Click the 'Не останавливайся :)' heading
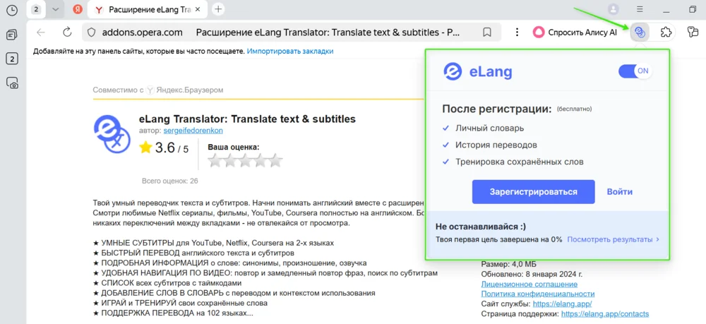Image resolution: width=706 pixels, height=324 pixels. (x=480, y=227)
